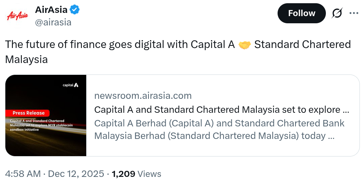Click the Dec 12, 2025 date
This screenshot has width=362, height=188.
[76, 174]
